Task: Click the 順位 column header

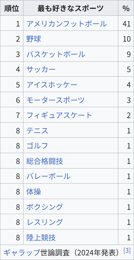Action: 12,8
